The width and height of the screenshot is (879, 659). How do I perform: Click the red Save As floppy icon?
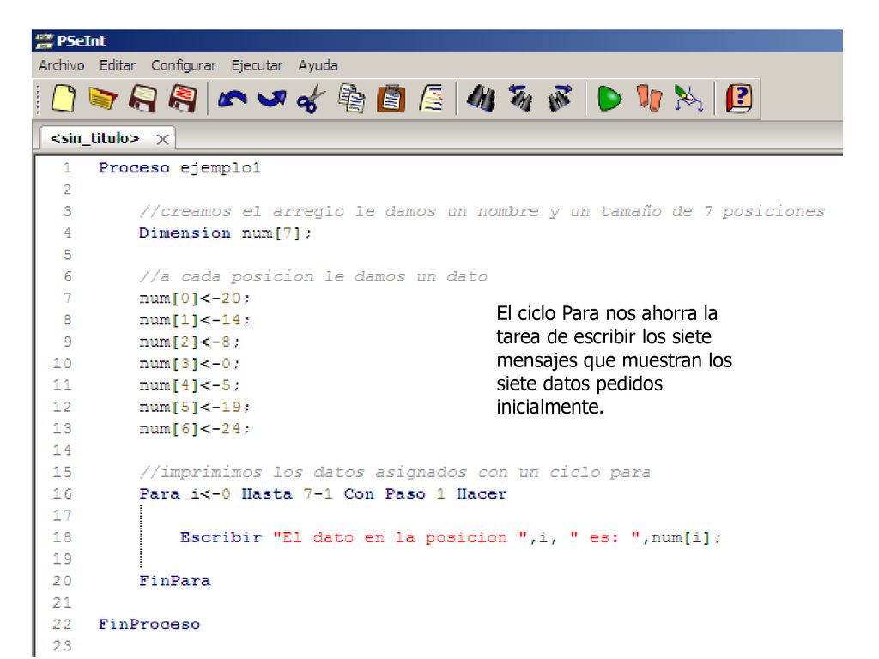[184, 99]
